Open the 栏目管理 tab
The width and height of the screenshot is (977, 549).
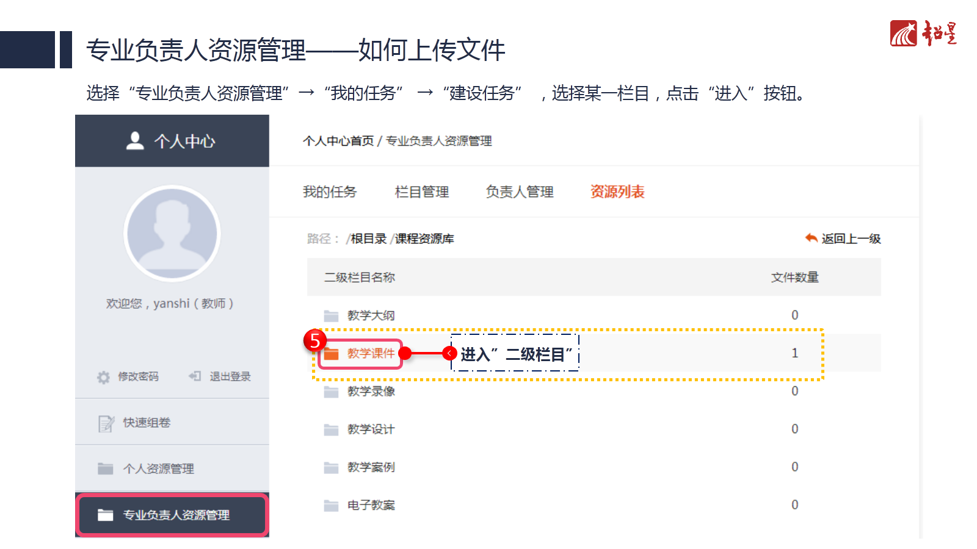coord(422,192)
